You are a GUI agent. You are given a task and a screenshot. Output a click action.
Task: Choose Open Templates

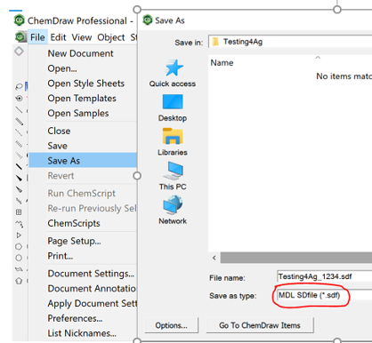pyautogui.click(x=83, y=98)
